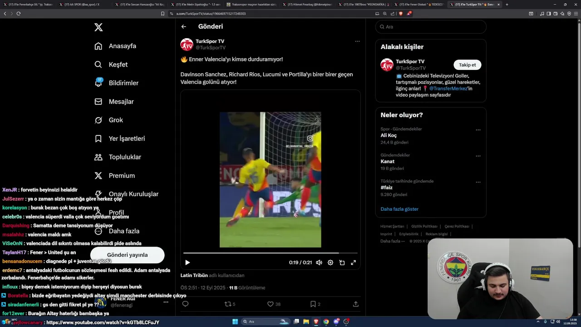Screen dimensions: 581x327
Task: Open the #faiz trending topic
Action: point(386,188)
